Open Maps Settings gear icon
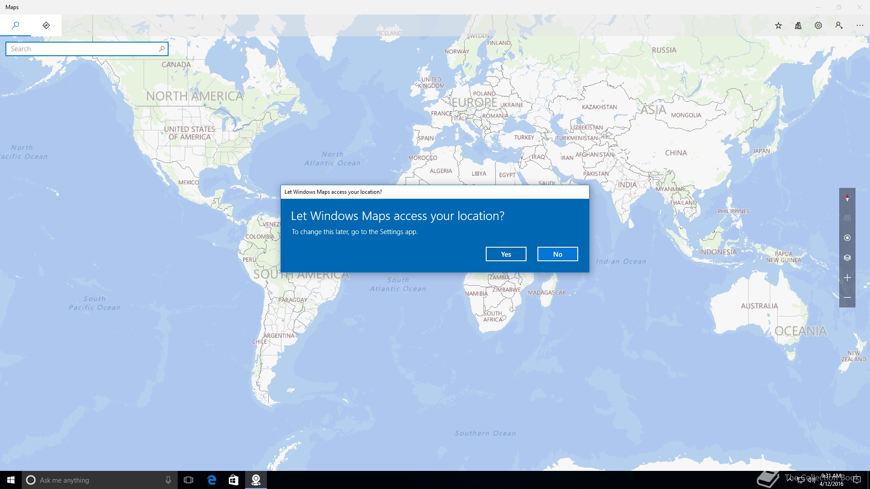The height and width of the screenshot is (489, 870). 818,25
